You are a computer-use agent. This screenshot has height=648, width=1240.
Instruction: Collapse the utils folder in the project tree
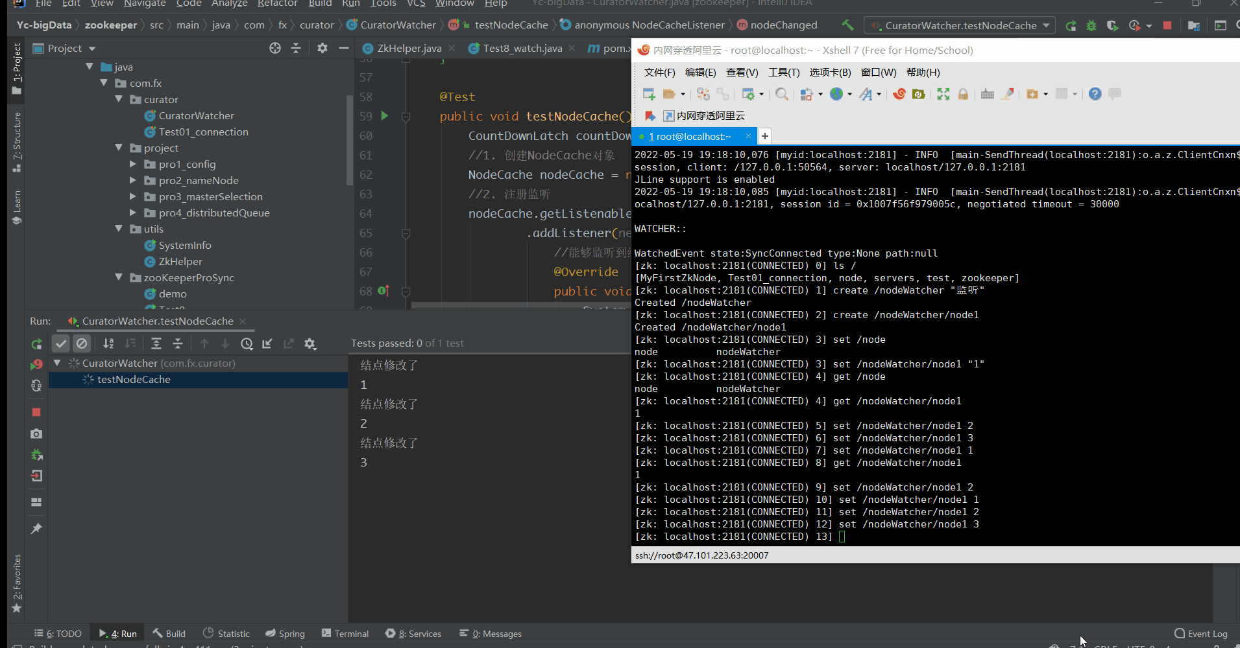tap(119, 229)
